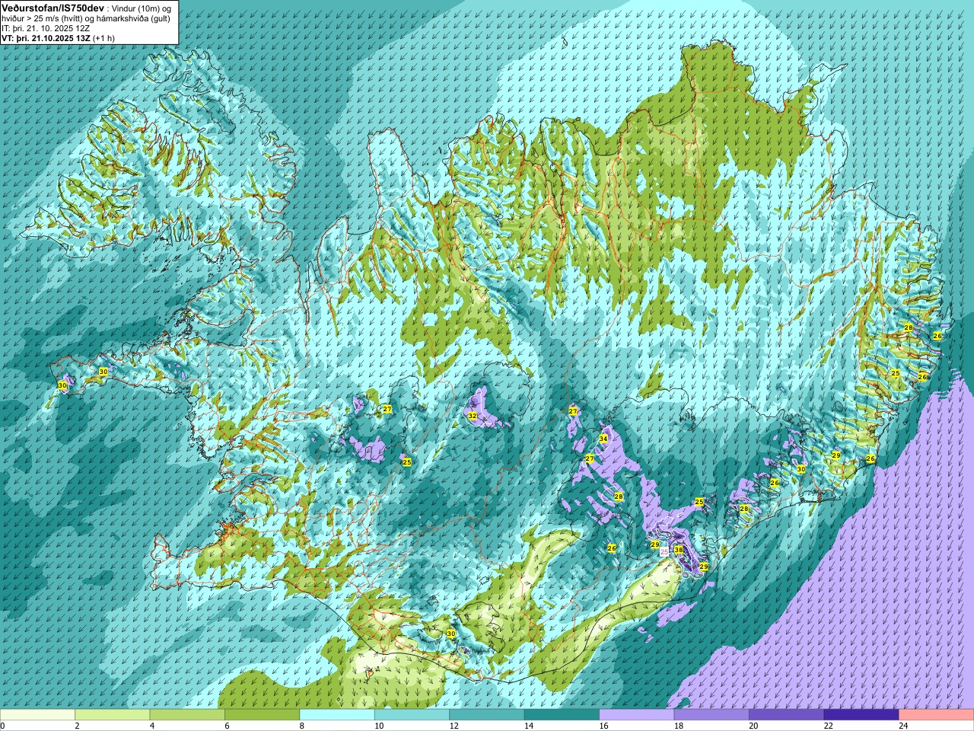Click the 20–22 m/s violet legend swatch

pyautogui.click(x=787, y=715)
